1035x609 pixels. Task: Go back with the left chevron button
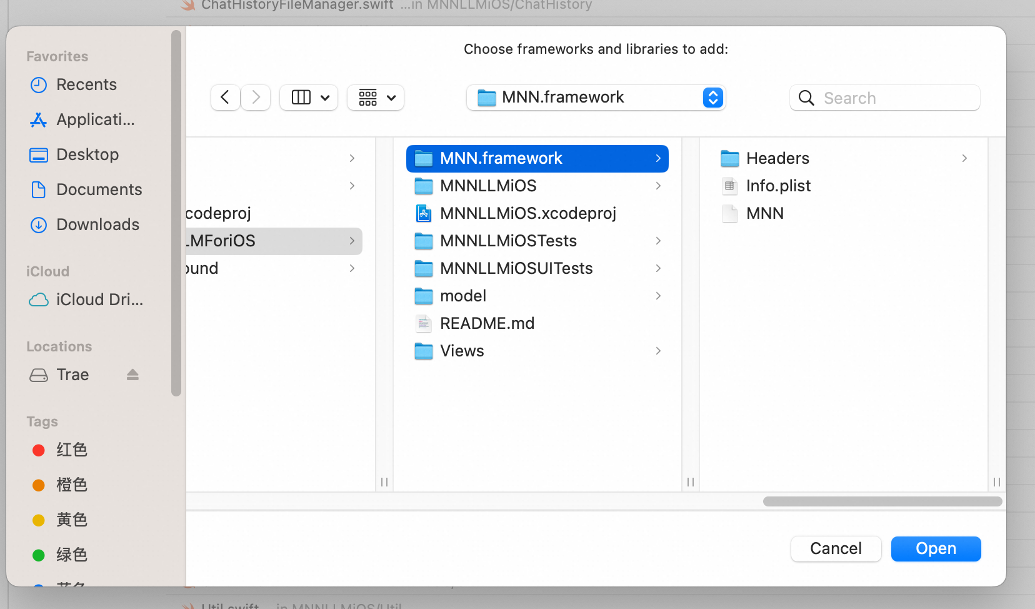click(x=225, y=98)
